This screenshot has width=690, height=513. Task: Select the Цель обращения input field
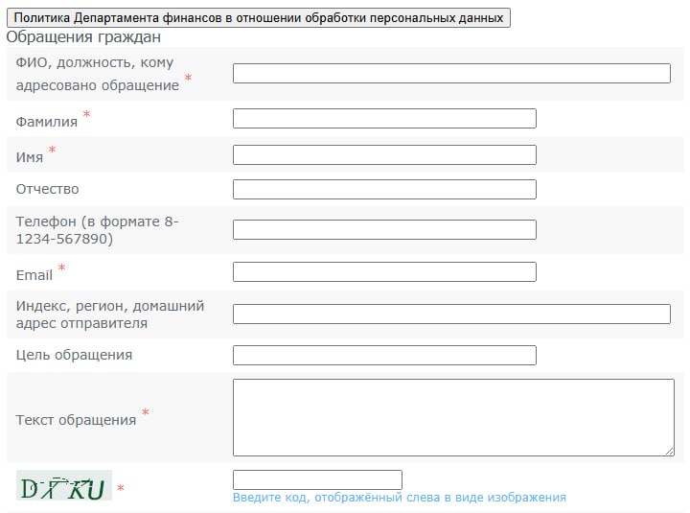[x=384, y=356]
